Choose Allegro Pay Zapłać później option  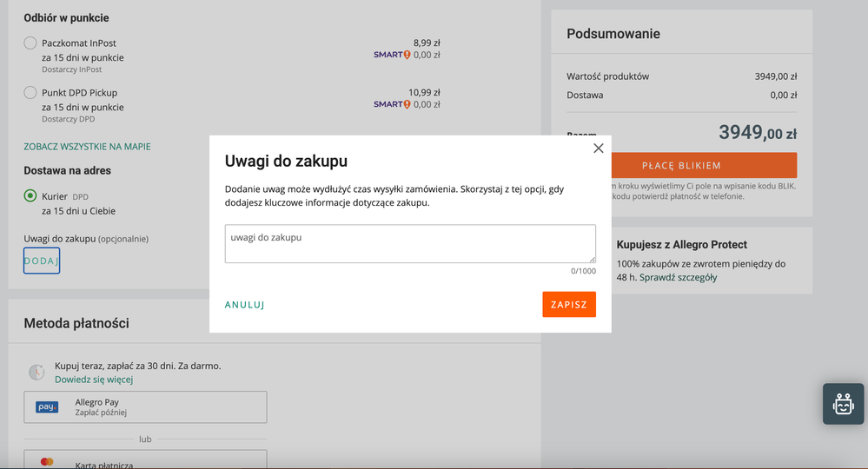point(145,407)
